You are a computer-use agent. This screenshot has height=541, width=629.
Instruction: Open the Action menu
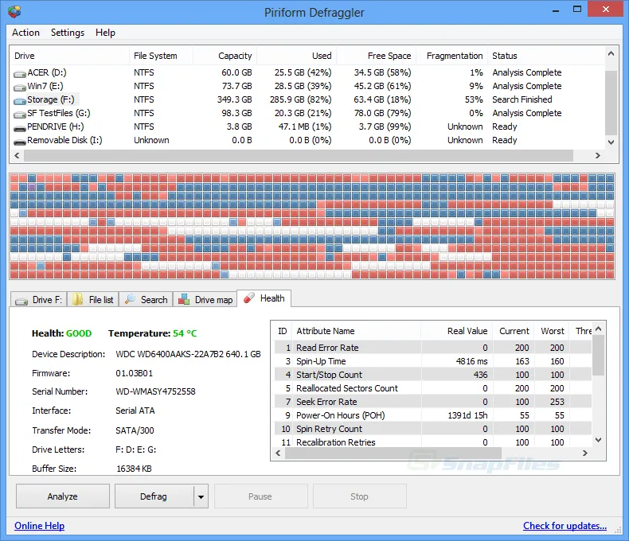tap(25, 33)
